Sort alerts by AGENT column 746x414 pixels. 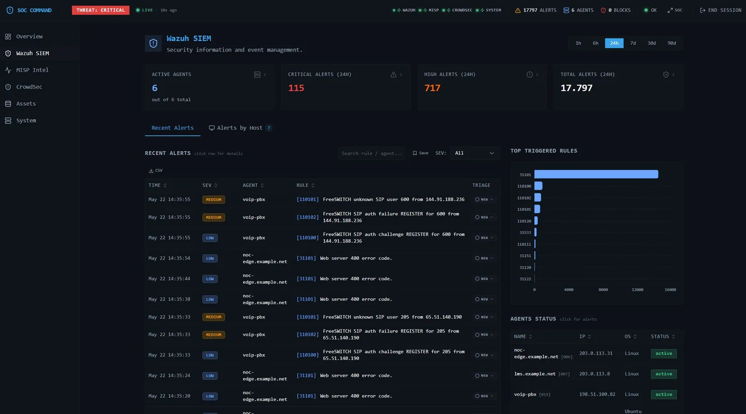pos(253,186)
